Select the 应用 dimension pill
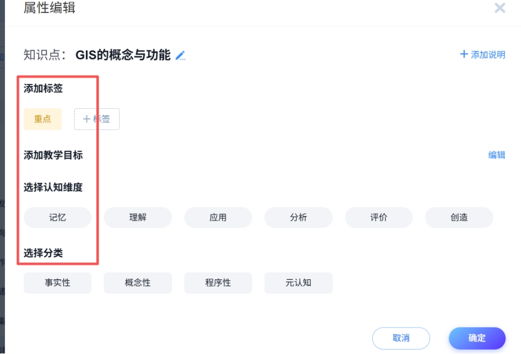The height and width of the screenshot is (354, 521). pos(218,218)
